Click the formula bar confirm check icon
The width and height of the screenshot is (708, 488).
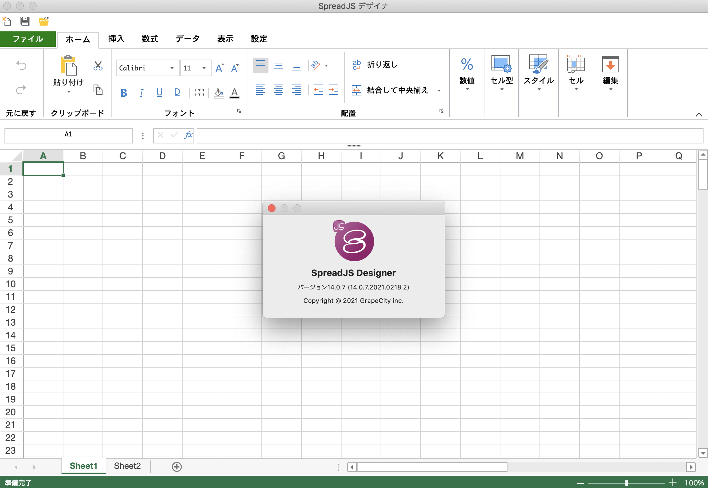tap(174, 135)
